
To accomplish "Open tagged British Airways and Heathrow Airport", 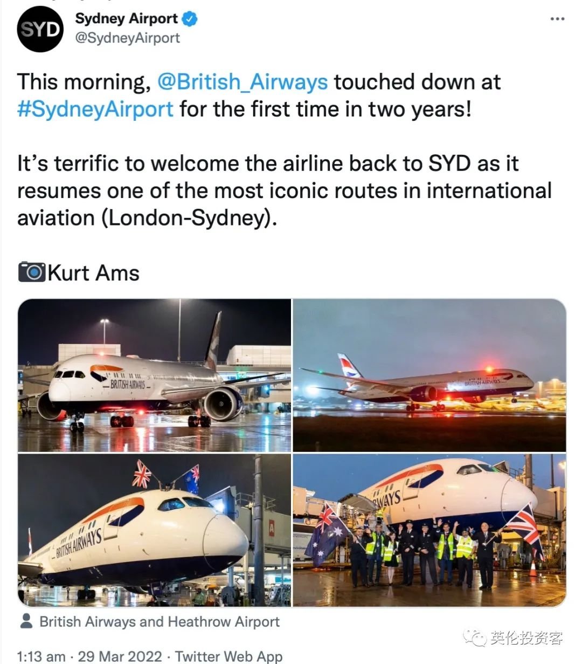I will tap(160, 622).
